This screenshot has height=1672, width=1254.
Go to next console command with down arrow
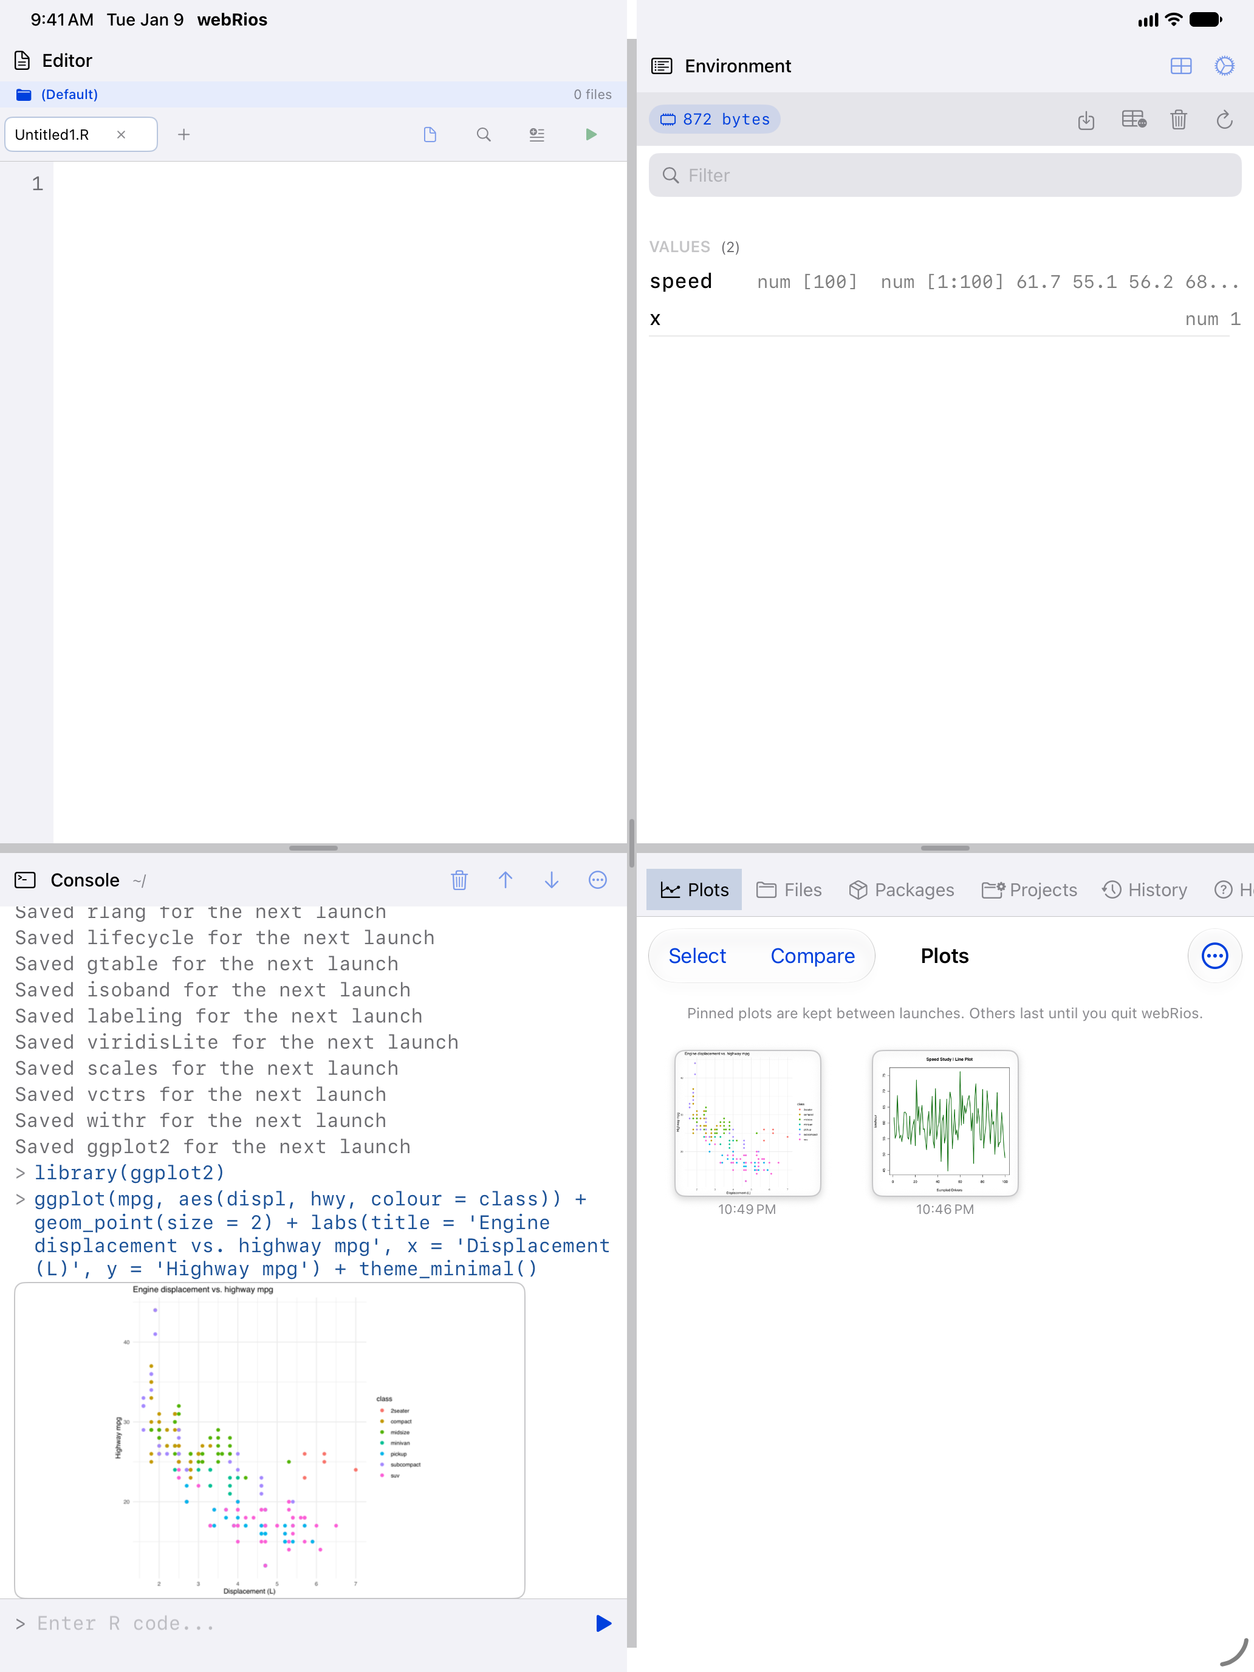(552, 880)
